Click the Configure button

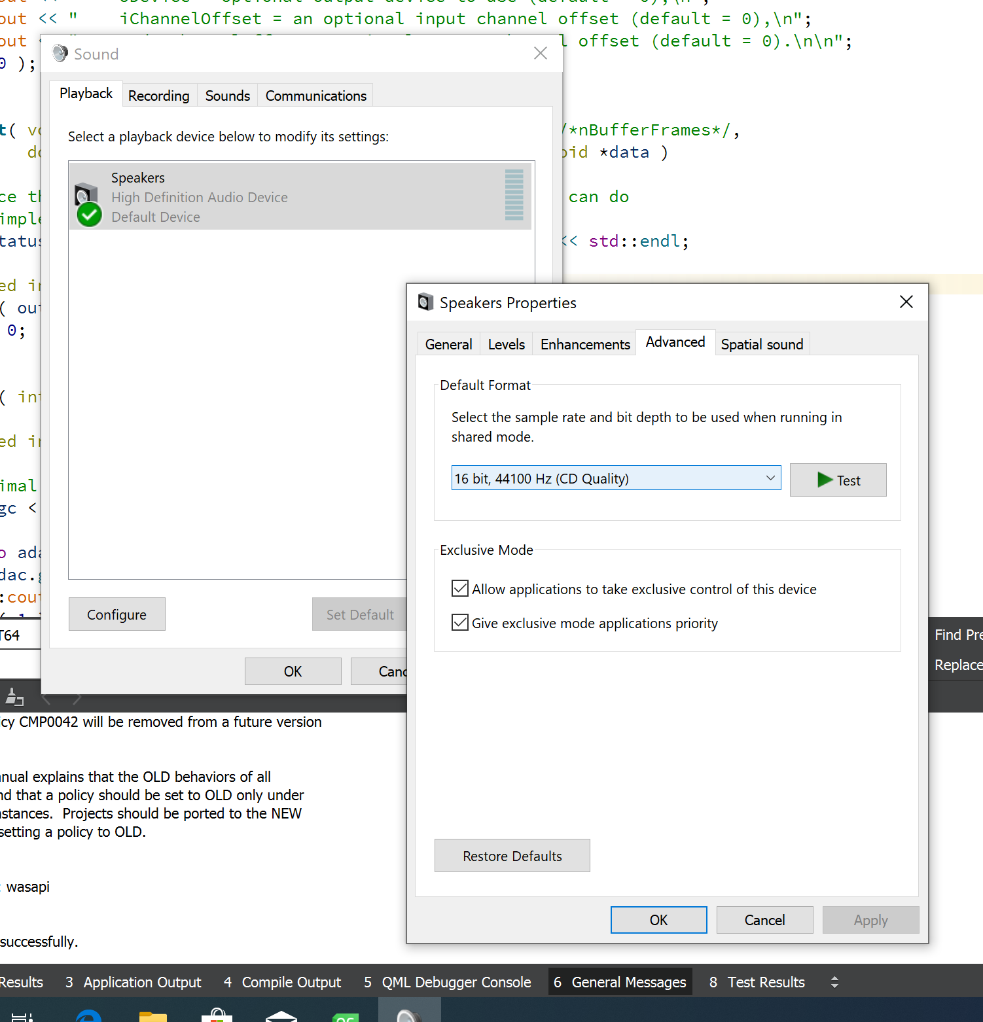pos(116,614)
